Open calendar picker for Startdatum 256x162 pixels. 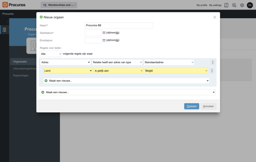[x=104, y=33]
